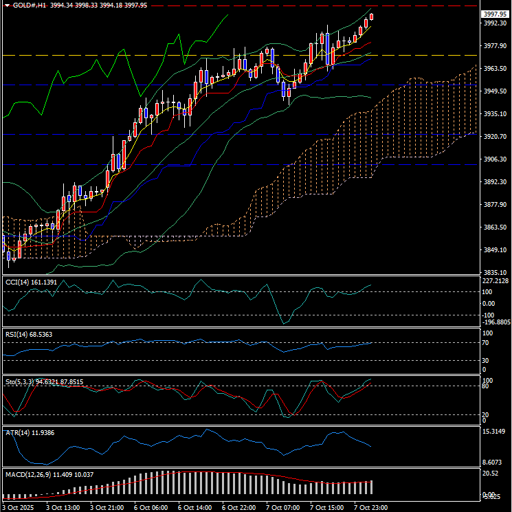Click the 3892.30 price scale label
This screenshot has width=512, height=512.
[x=495, y=182]
